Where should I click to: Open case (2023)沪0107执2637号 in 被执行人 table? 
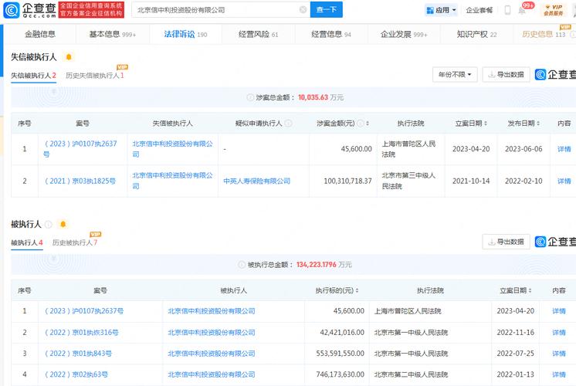(83, 311)
